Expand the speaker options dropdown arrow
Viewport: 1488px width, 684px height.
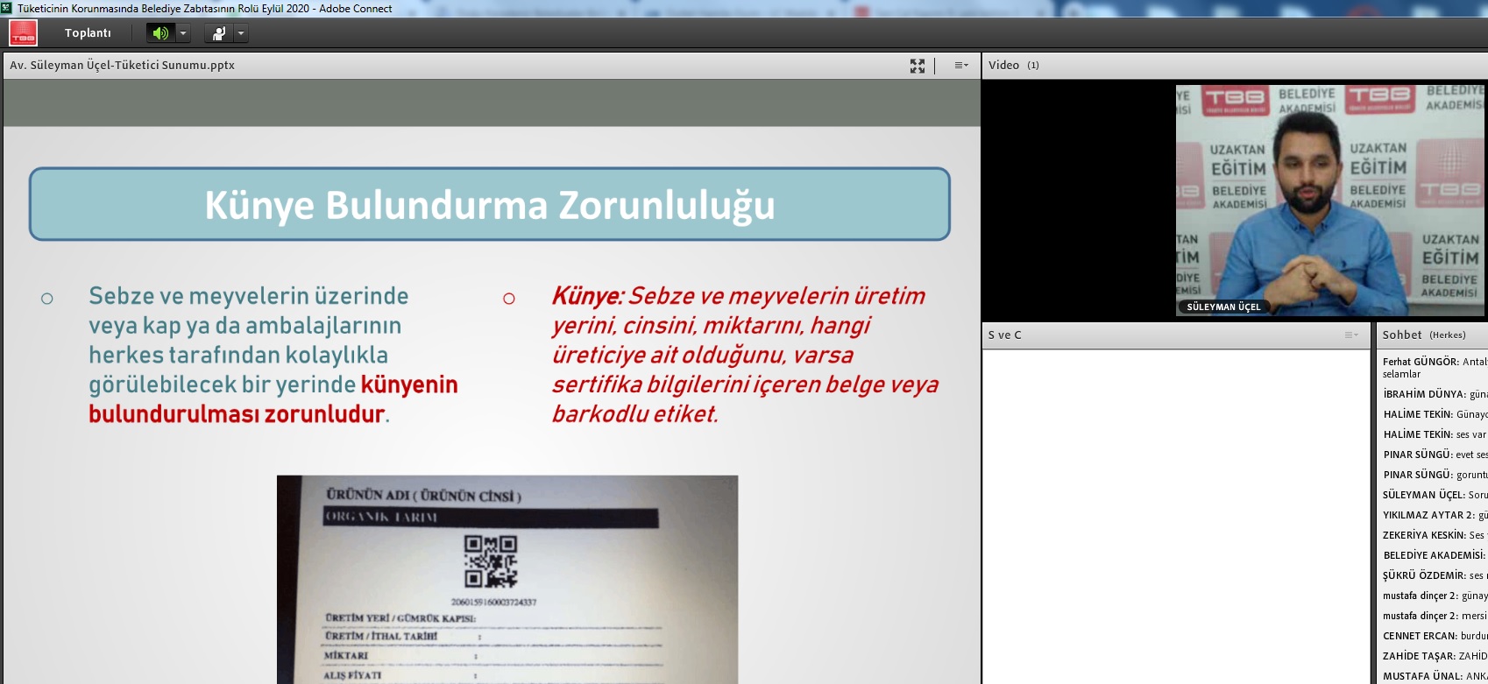183,33
